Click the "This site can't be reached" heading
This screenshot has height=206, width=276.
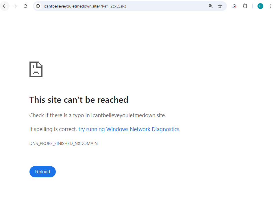click(79, 100)
